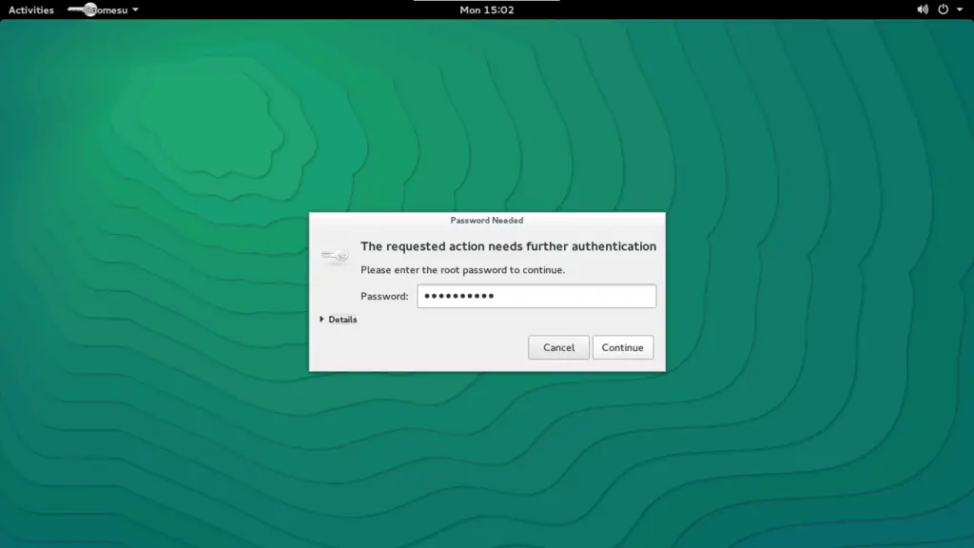Click the volume speaker icon
974x548 pixels.
tap(923, 10)
